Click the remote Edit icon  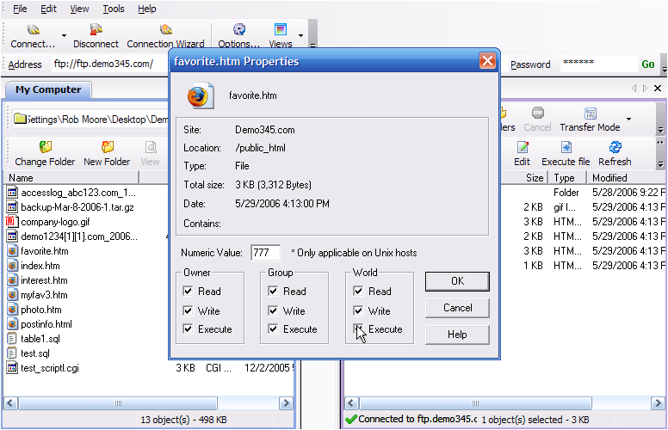523,147
